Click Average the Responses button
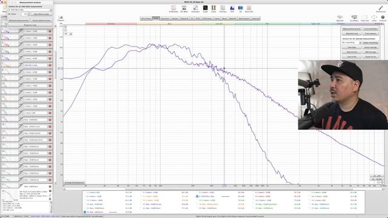Image resolution: width=388 pixels, height=218 pixels. pos(74,182)
